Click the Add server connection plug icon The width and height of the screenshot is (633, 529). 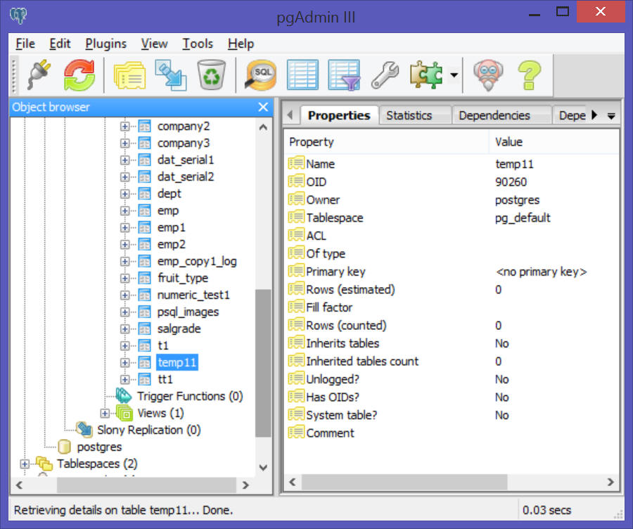click(39, 75)
